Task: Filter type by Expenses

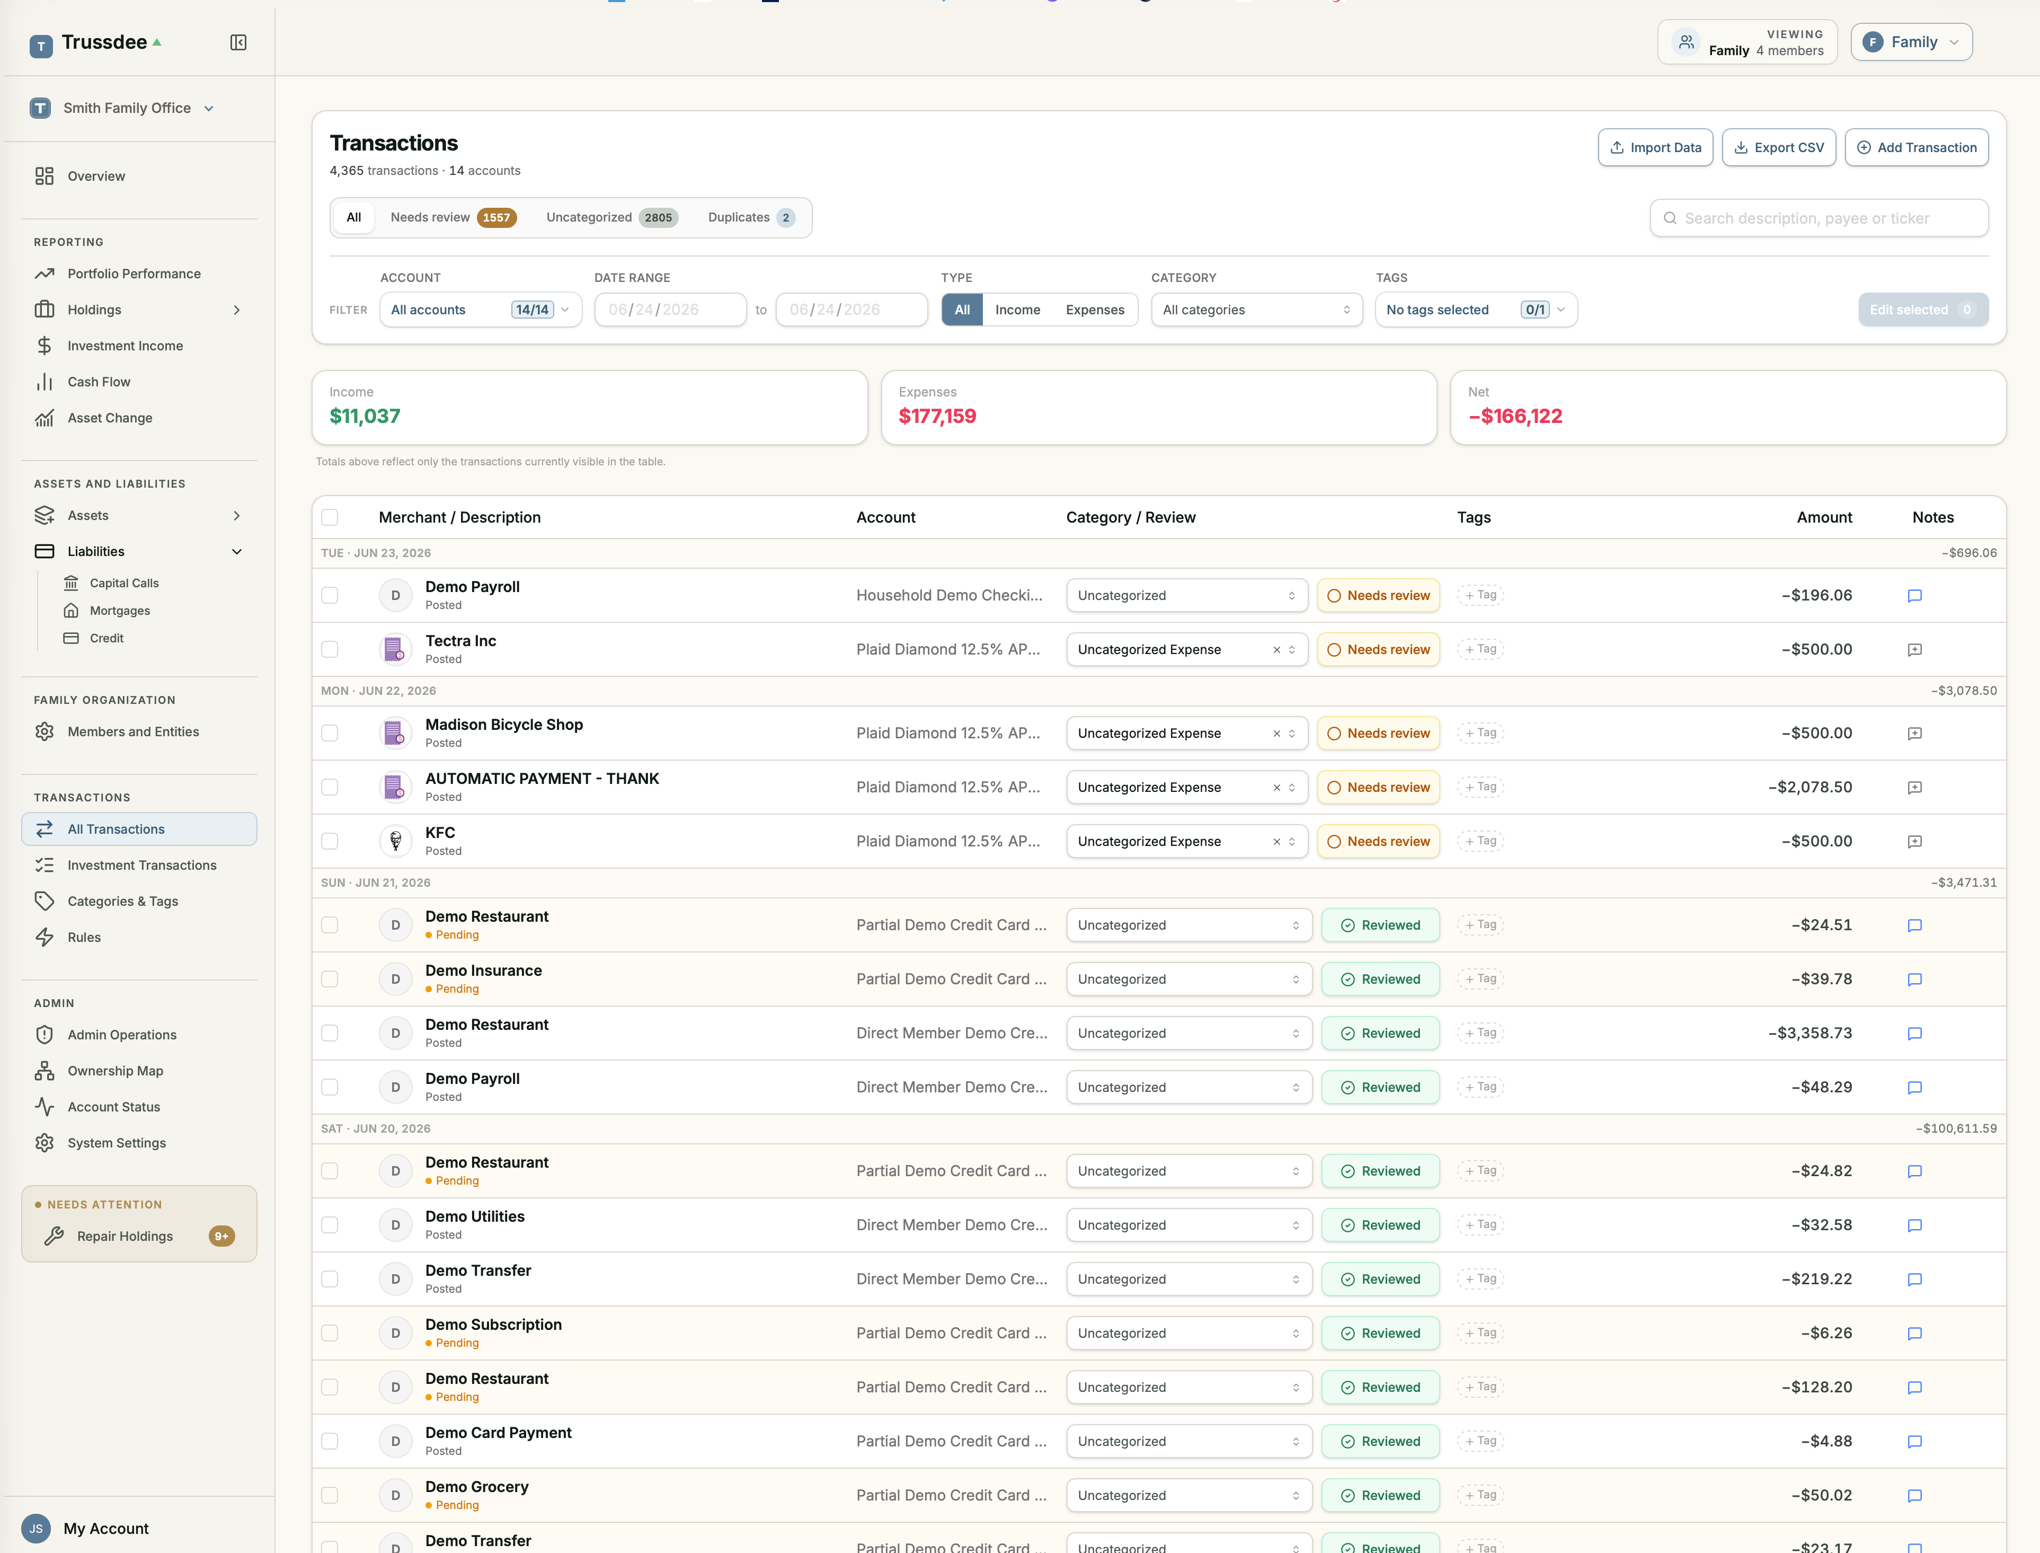Action: pos(1095,310)
